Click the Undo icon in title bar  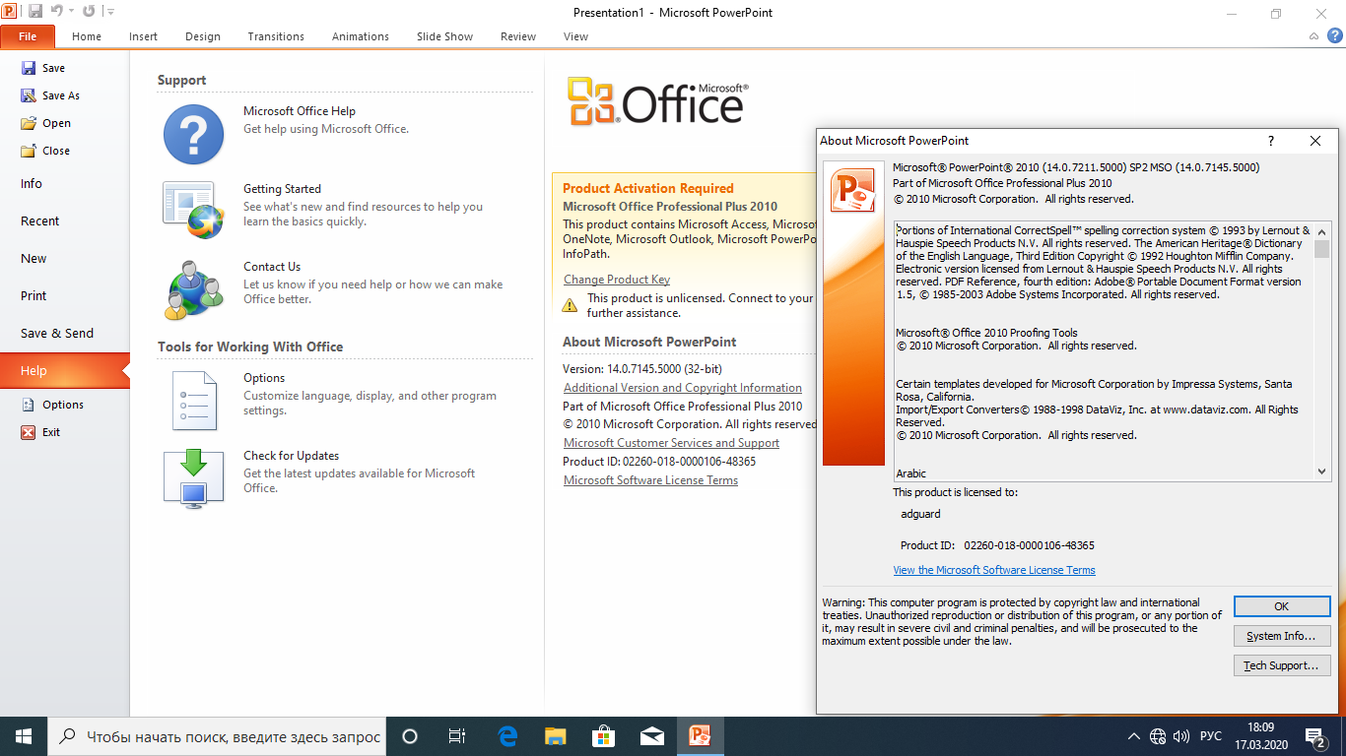point(56,12)
